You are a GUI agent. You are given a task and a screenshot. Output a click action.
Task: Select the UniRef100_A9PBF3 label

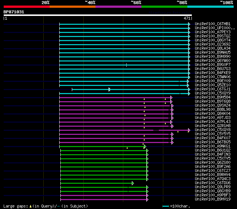(x=213, y=195)
